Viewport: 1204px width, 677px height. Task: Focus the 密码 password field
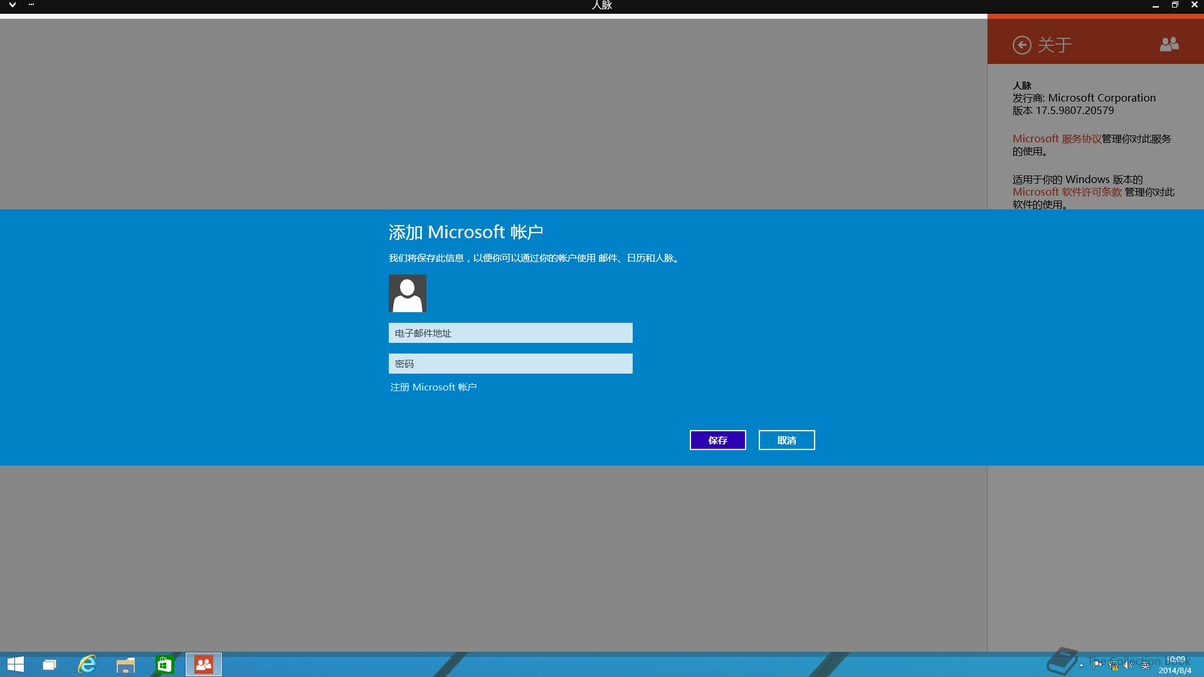click(x=510, y=364)
